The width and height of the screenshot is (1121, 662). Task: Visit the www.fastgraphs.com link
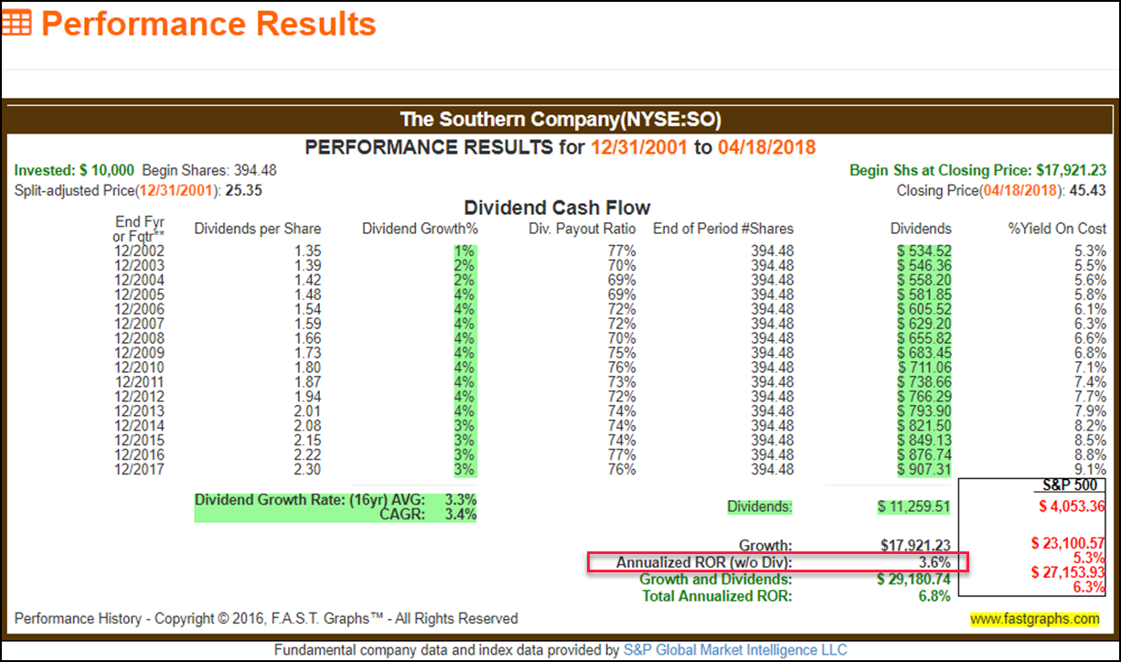coord(1034,619)
